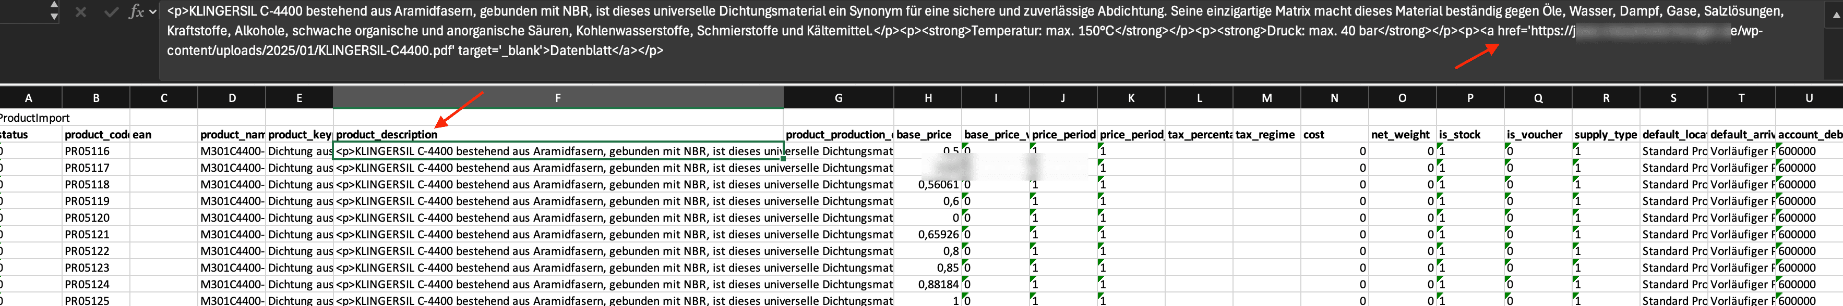The image size is (1843, 306).
Task: Click product code cell PR05116
Action: point(96,151)
